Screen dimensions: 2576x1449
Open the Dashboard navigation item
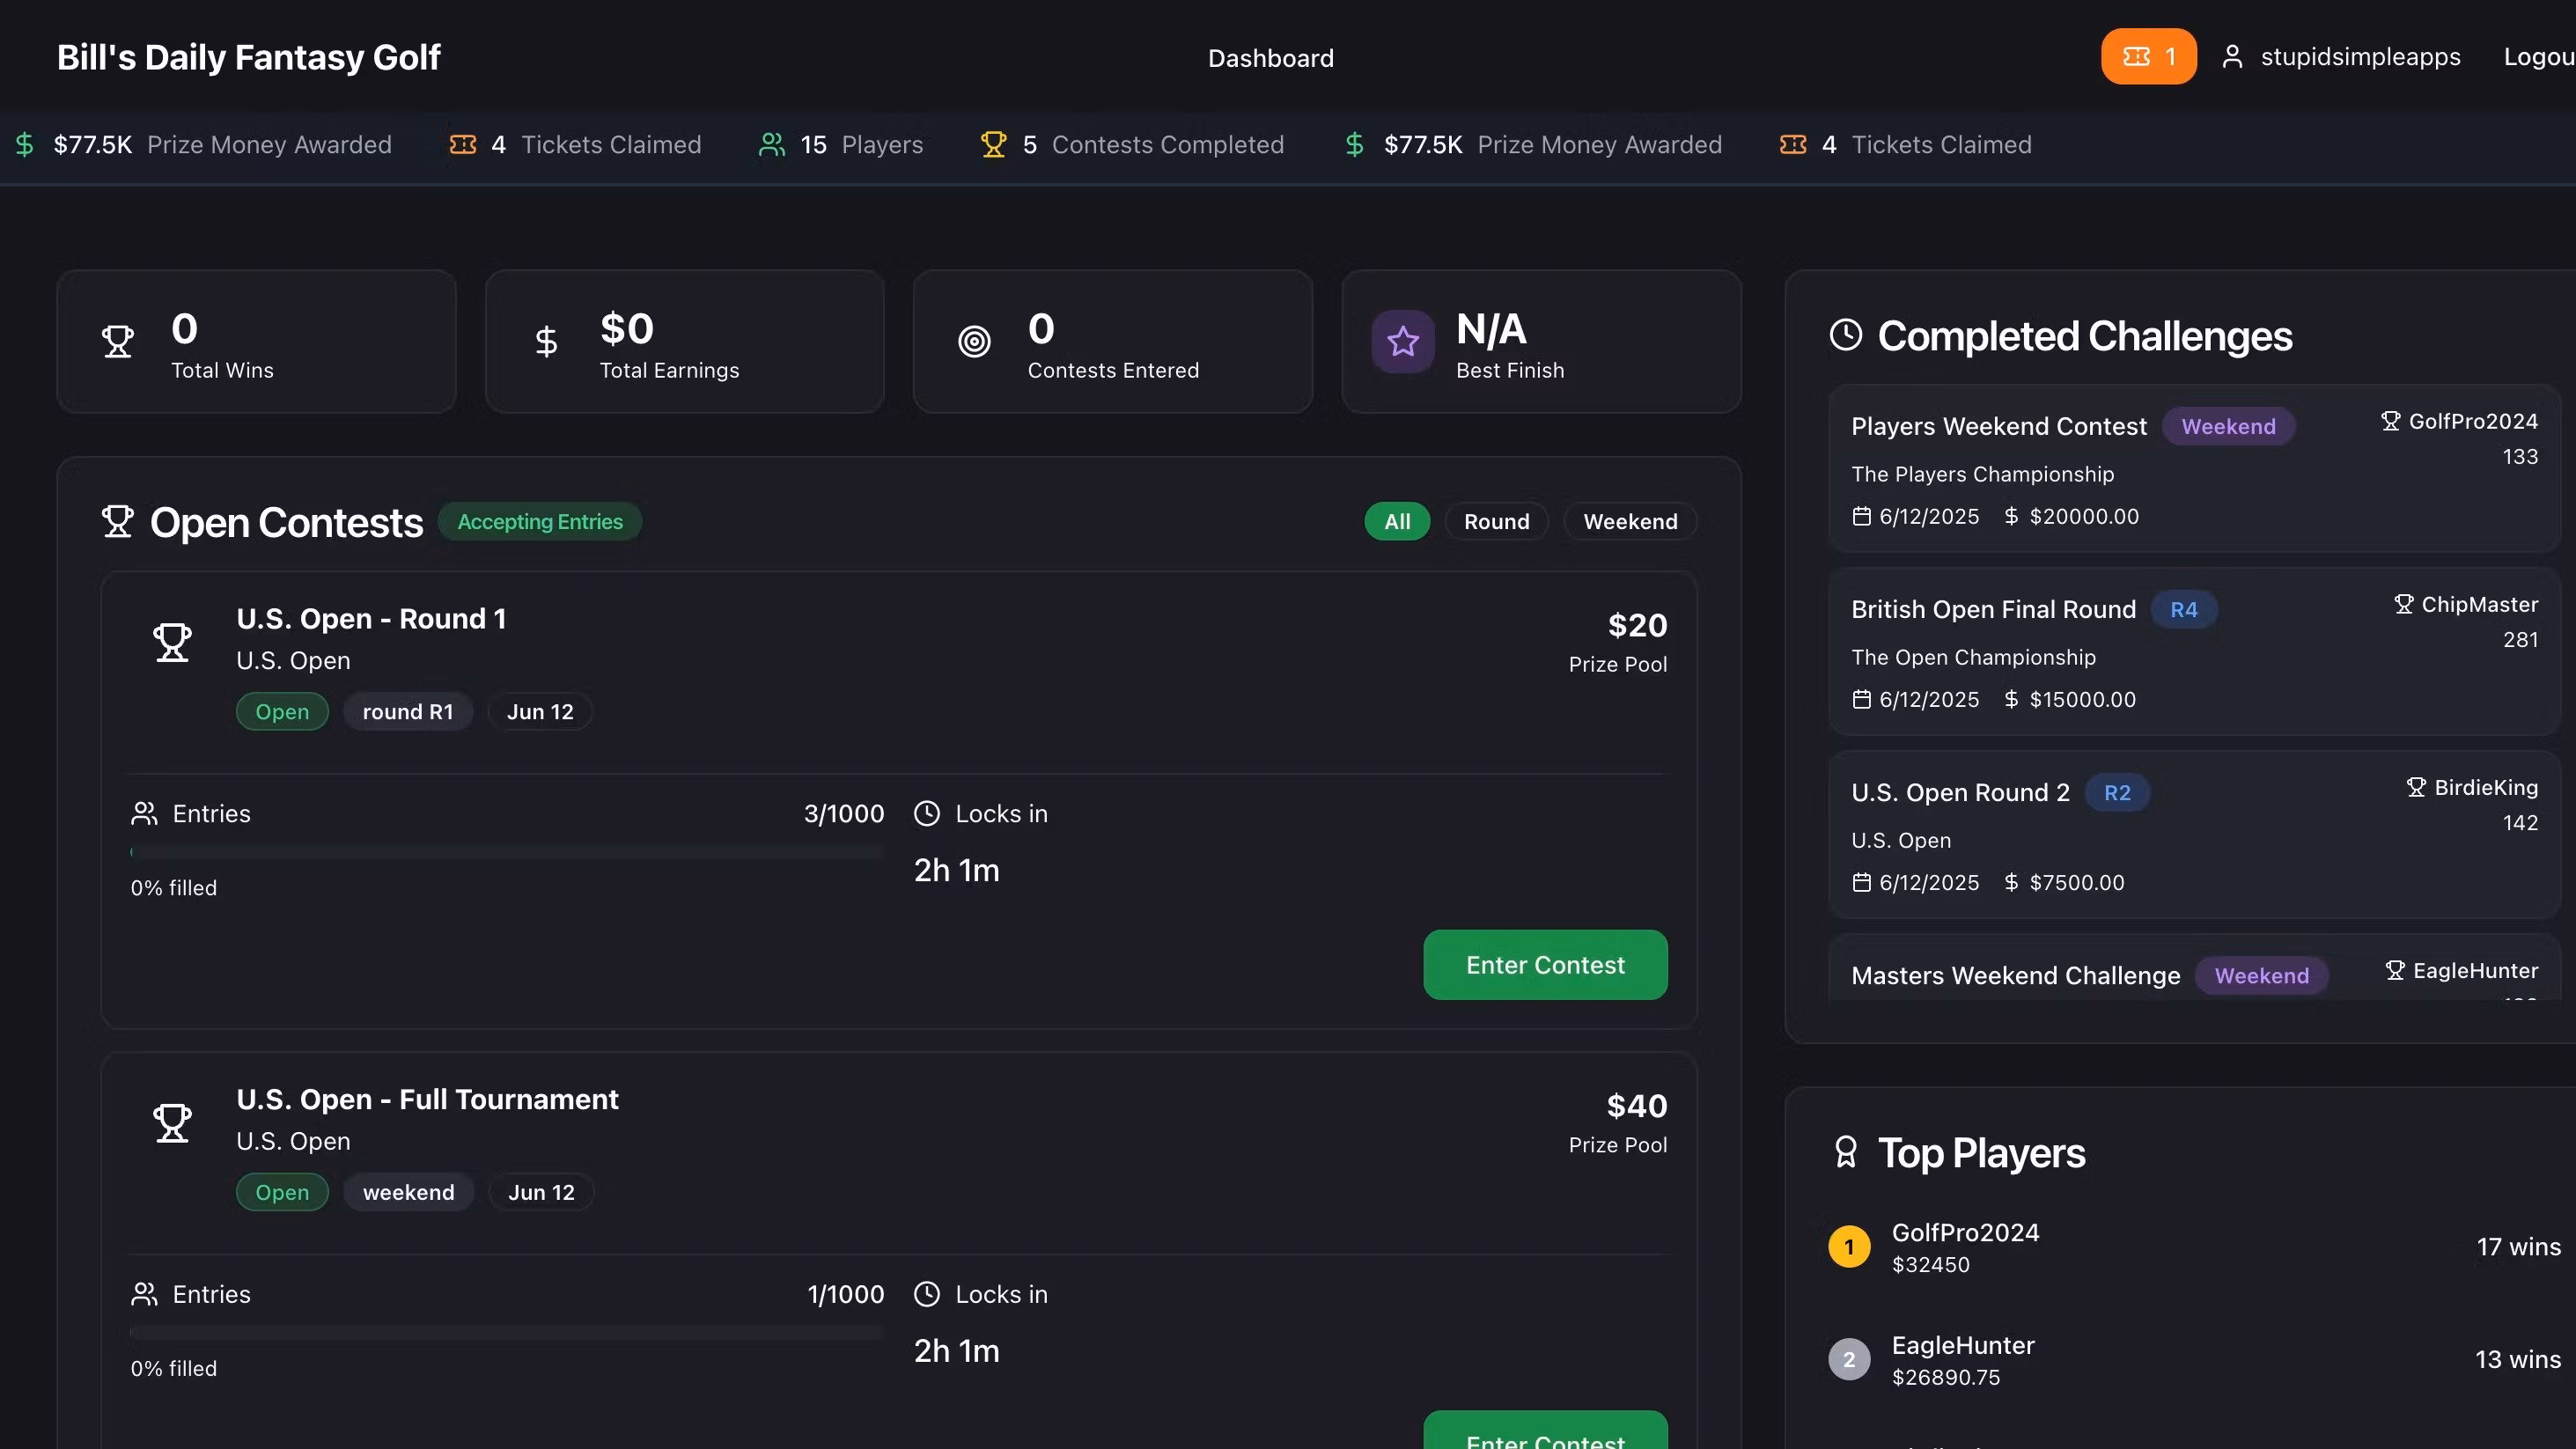click(x=1270, y=58)
